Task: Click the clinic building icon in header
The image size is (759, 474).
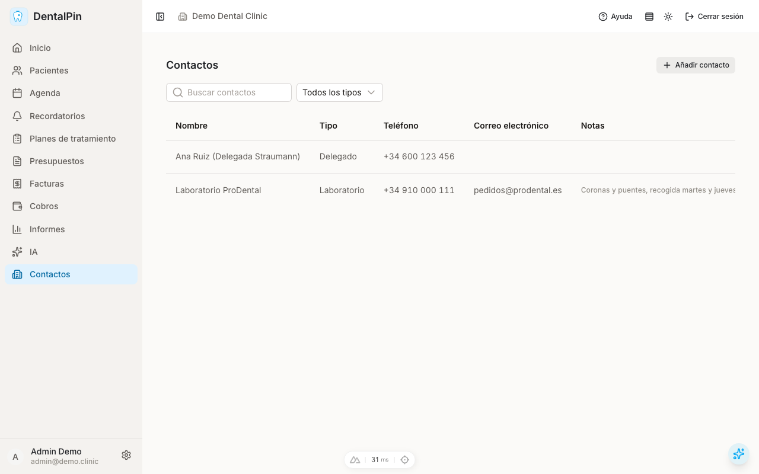Action: click(x=183, y=17)
